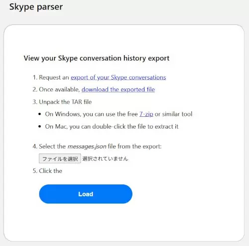This screenshot has width=249, height=246.
Task: Follow the download the exported file link
Action: click(118, 89)
